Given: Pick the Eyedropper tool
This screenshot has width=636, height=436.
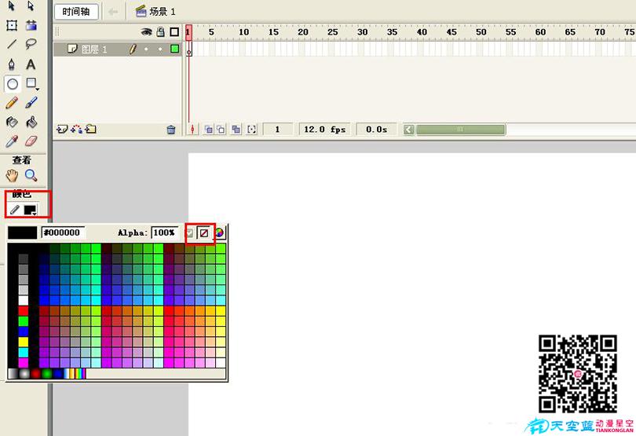Looking at the screenshot, I should tap(12, 141).
